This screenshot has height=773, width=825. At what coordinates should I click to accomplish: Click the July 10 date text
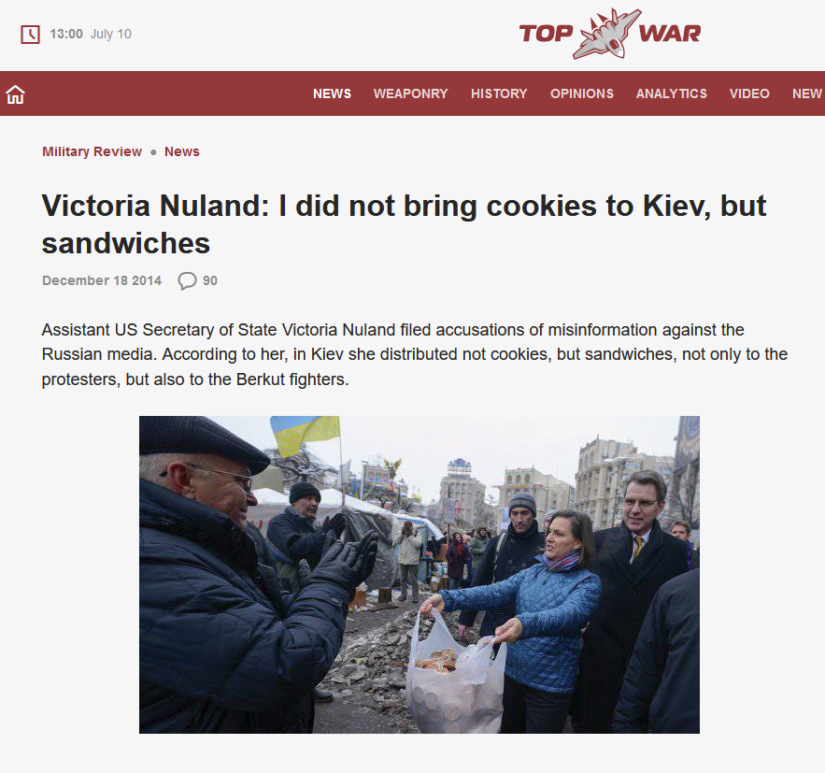point(111,35)
